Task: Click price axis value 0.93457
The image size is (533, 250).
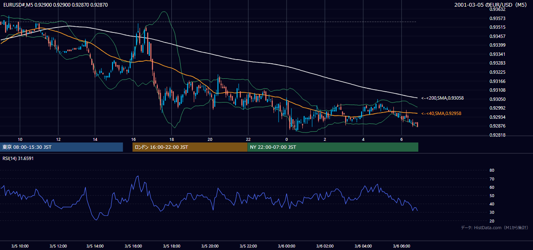Action: tap(497, 36)
